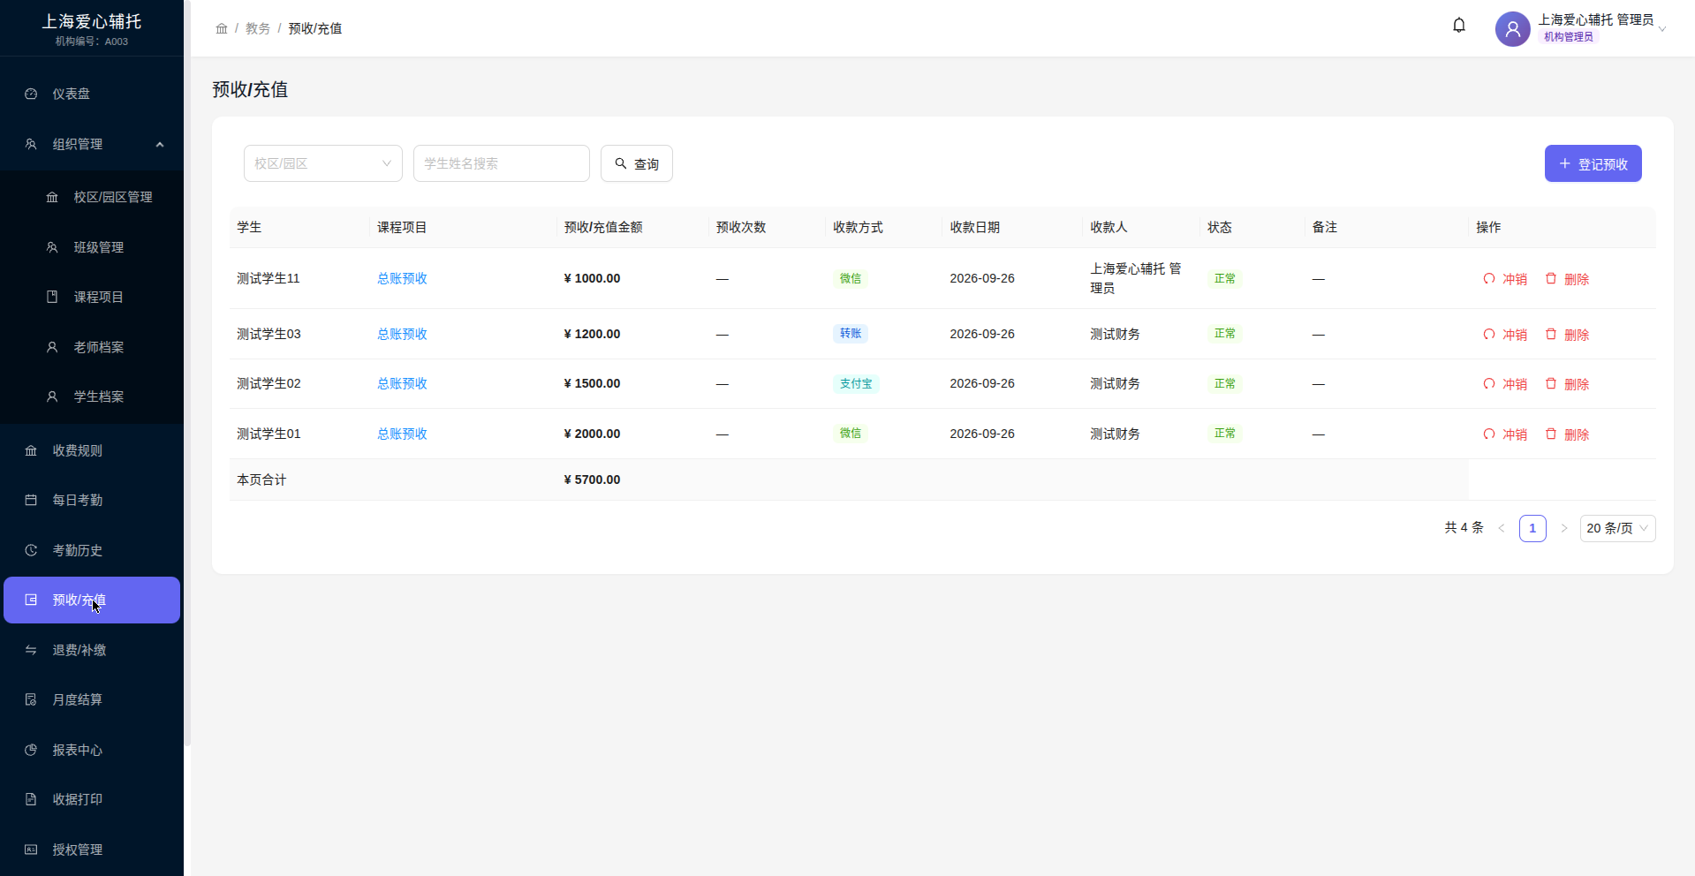Click 教务 in the breadcrumb
The height and width of the screenshot is (876, 1695).
(258, 28)
